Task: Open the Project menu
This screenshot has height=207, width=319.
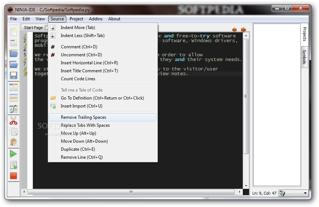Action: pyautogui.click(x=76, y=19)
